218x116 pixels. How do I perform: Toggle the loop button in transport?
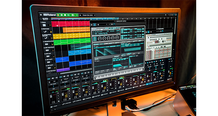(68, 15)
